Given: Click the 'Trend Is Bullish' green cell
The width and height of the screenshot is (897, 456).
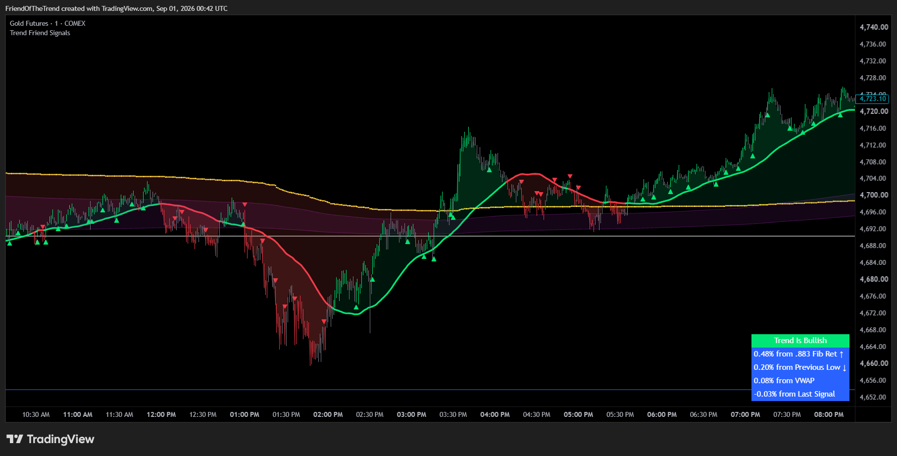Looking at the screenshot, I should pyautogui.click(x=800, y=341).
